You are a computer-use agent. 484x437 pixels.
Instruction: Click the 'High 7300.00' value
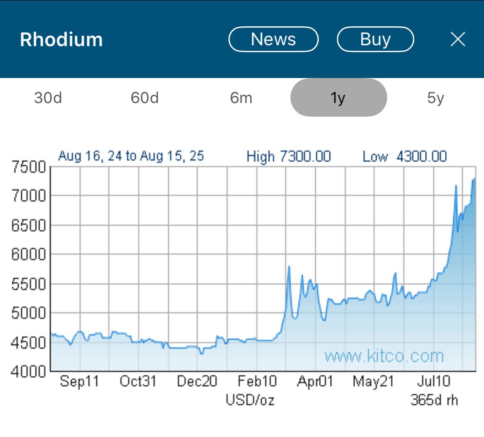point(289,156)
